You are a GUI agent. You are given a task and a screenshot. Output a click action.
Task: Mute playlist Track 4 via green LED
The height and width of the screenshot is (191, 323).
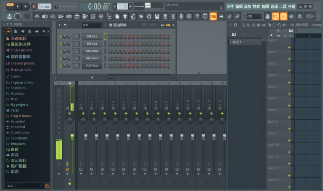coord(289,82)
